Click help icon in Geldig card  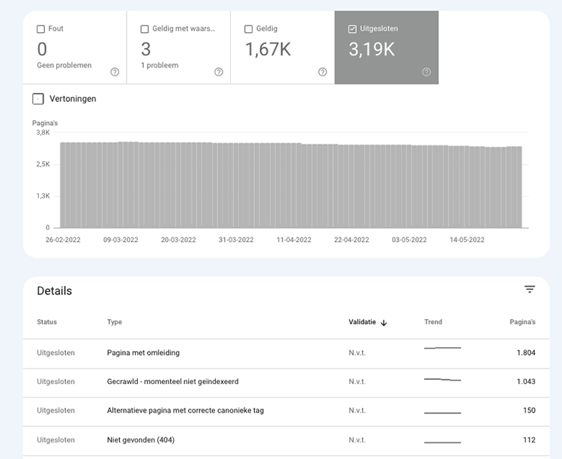(322, 72)
